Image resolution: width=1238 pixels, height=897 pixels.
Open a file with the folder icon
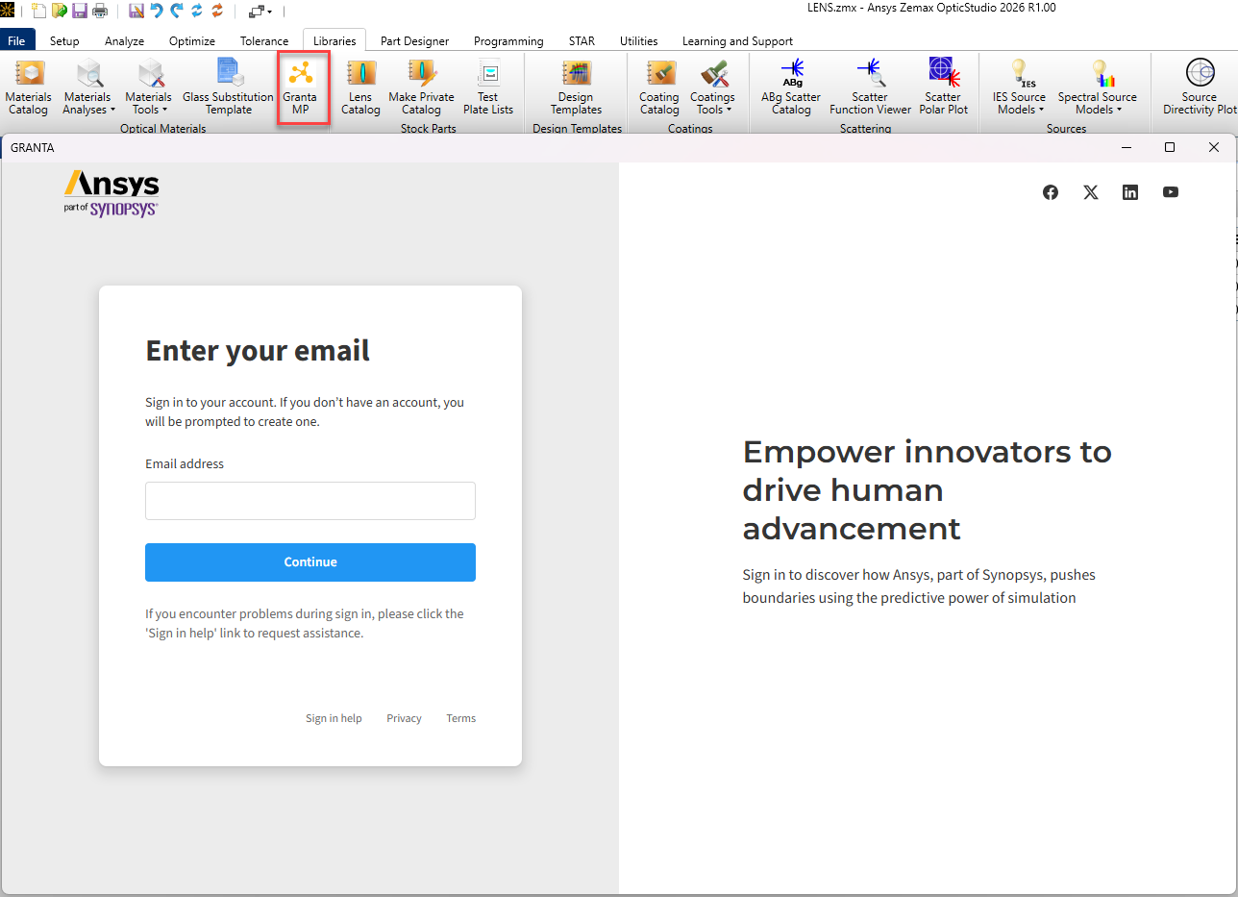click(x=59, y=11)
